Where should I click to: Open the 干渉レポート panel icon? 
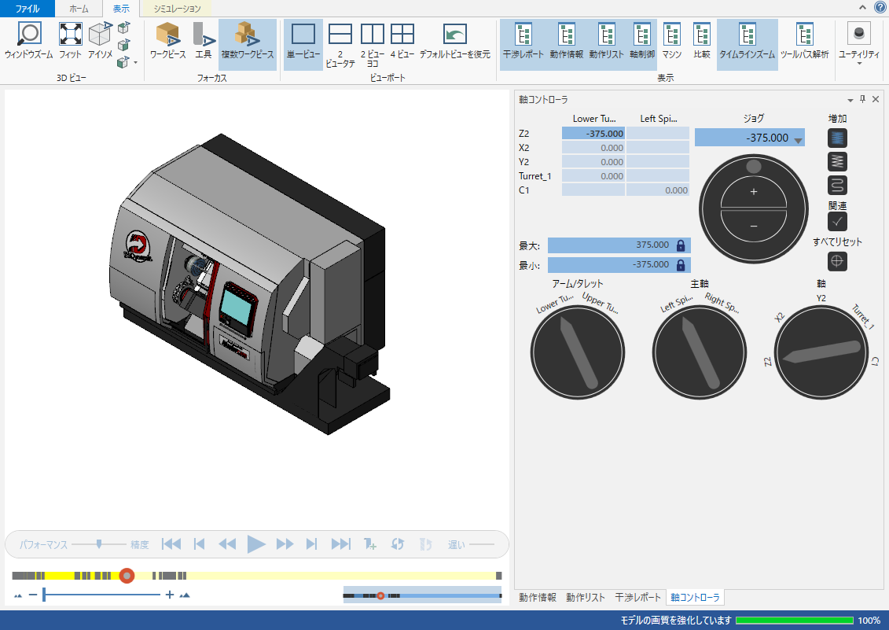coord(523,35)
